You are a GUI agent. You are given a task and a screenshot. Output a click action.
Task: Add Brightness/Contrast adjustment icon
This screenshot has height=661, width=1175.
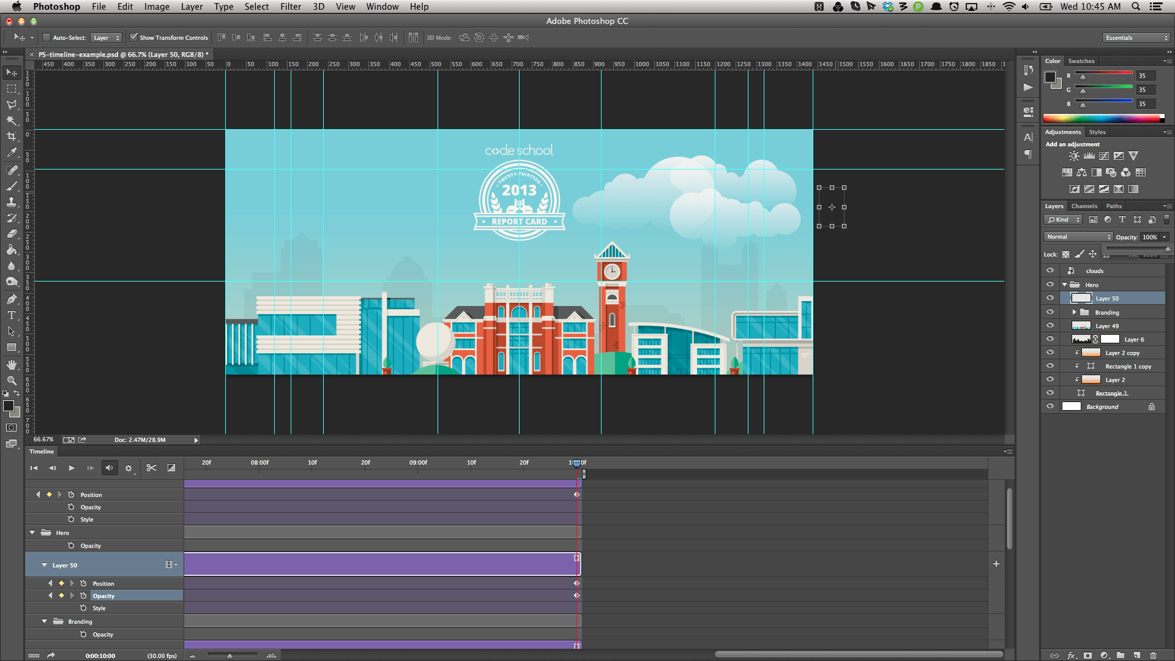point(1074,156)
